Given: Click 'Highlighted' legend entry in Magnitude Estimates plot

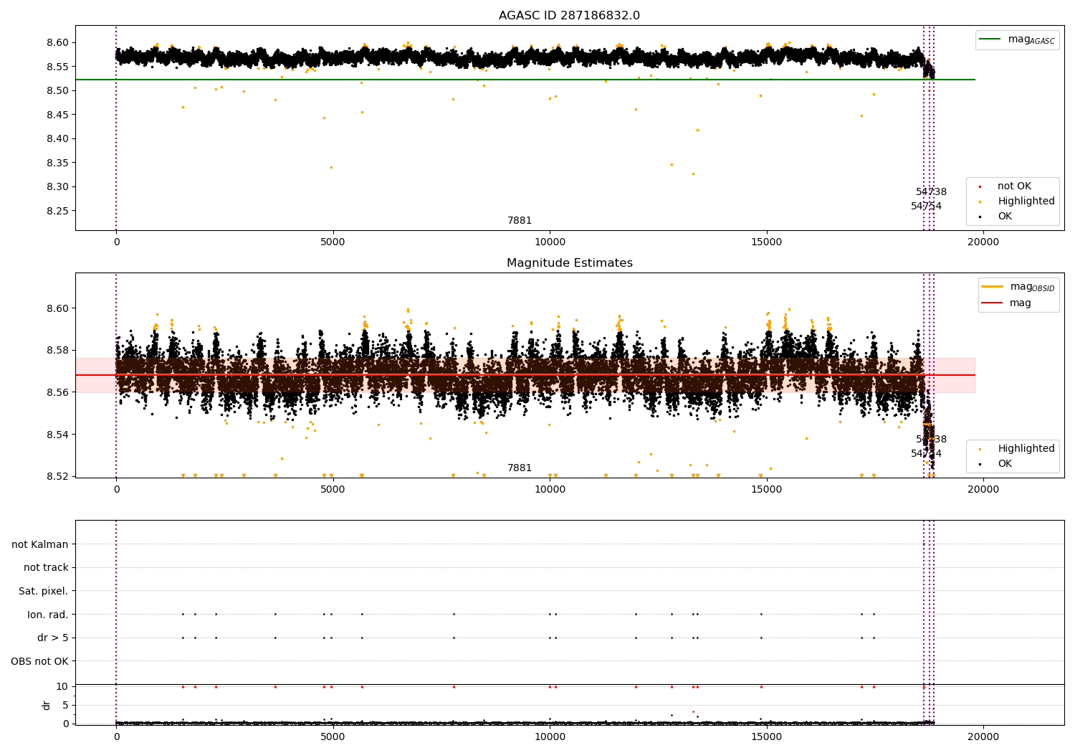Looking at the screenshot, I should [1026, 449].
